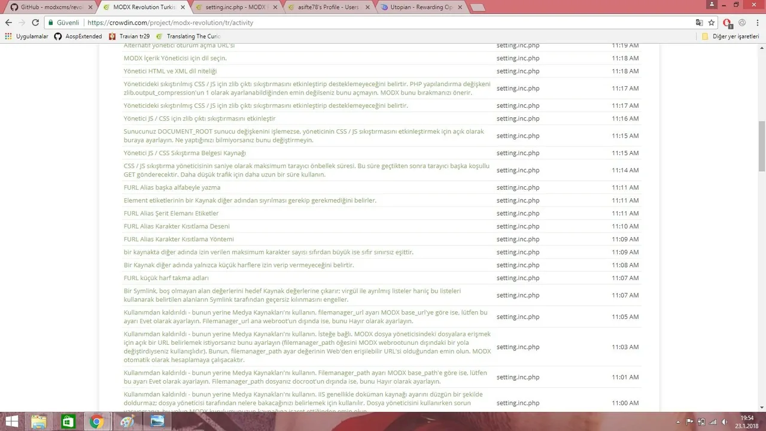766x431 pixels.
Task: Open the Translating The Curio bookmark
Action: coord(188,37)
